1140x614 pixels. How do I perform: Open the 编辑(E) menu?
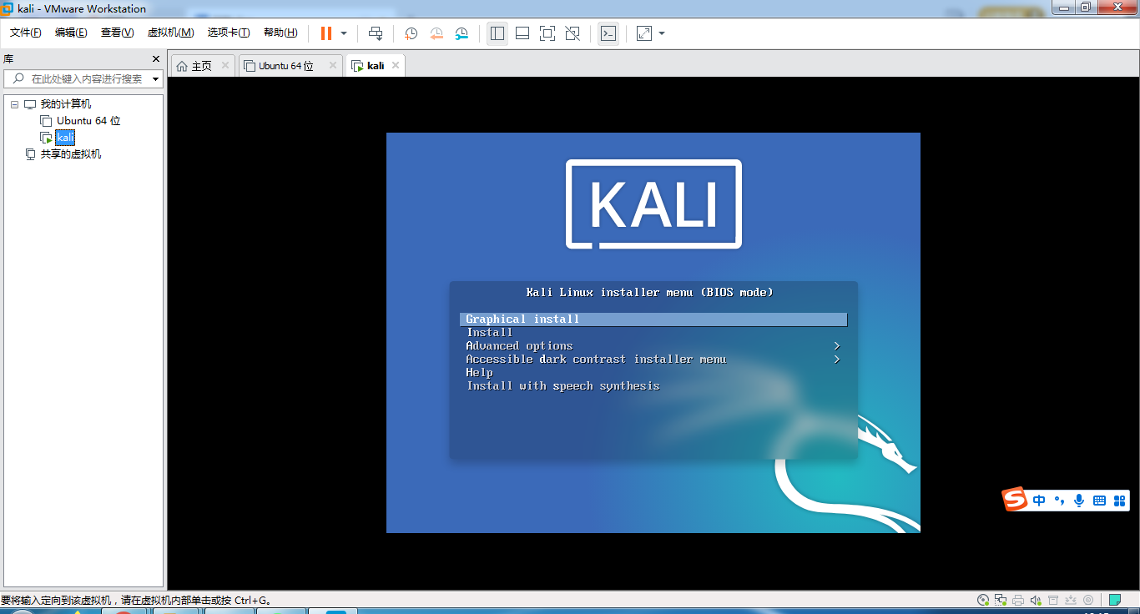71,33
